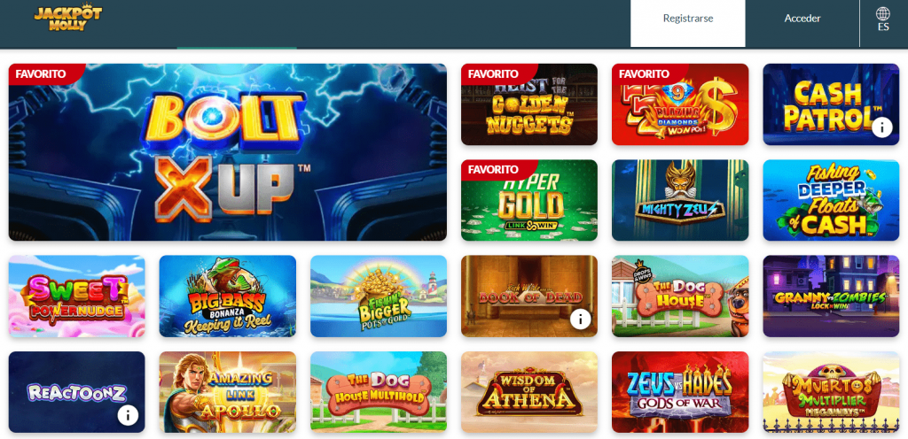Open the Wisdom of Athena game
The height and width of the screenshot is (439, 908).
[529, 392]
